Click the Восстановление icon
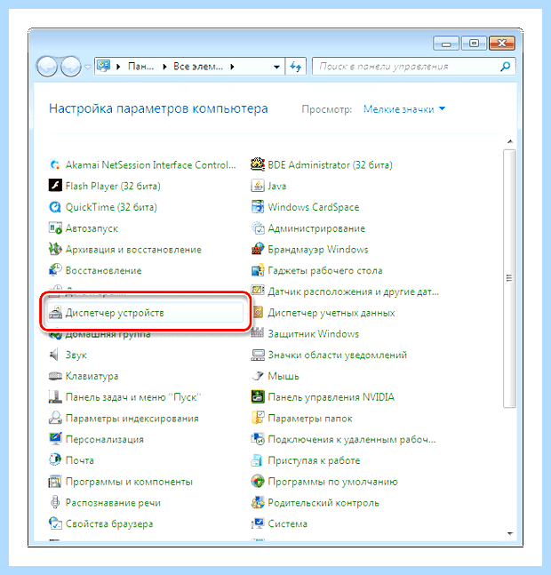 pos(55,270)
